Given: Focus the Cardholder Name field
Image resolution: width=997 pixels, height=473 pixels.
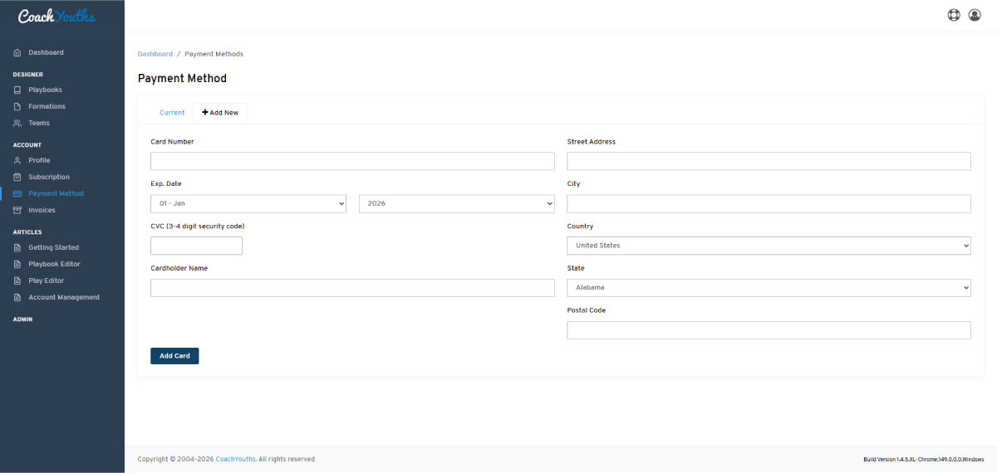Looking at the screenshot, I should pyautogui.click(x=352, y=288).
